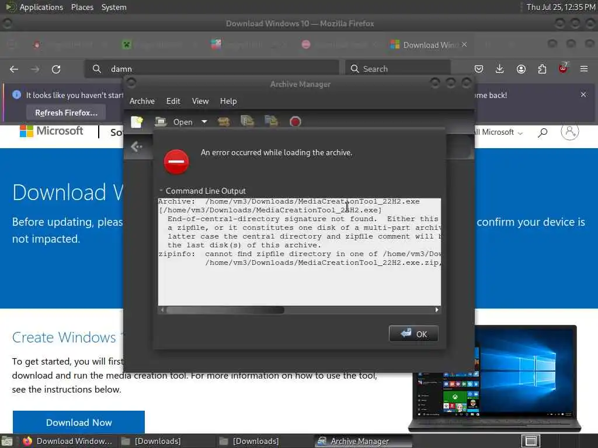Click the 'zipinfo: cannot find zipfile' output line
Image resolution: width=598 pixels, height=448 pixels.
(x=300, y=254)
